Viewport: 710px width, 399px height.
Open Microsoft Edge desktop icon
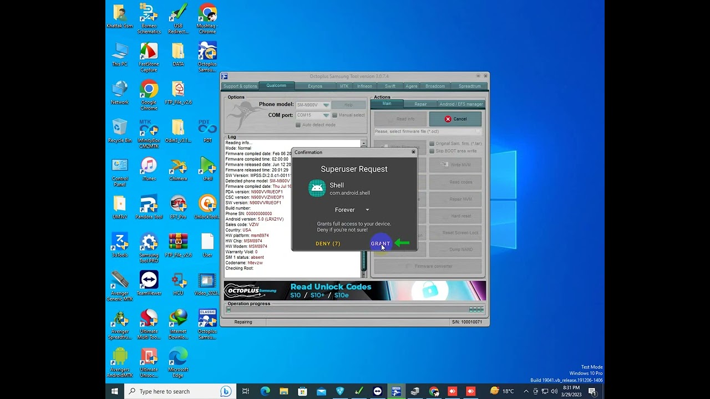coord(178,363)
